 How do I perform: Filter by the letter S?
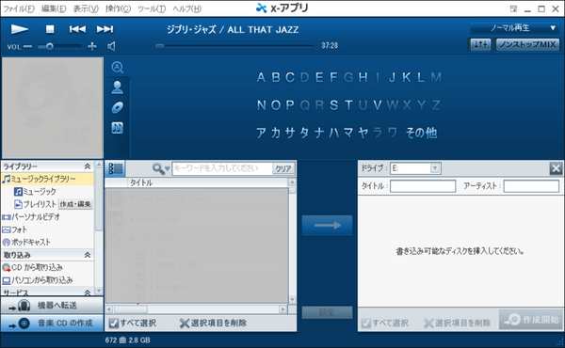pos(334,105)
